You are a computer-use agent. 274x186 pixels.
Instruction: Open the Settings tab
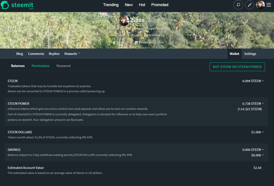coord(250,54)
